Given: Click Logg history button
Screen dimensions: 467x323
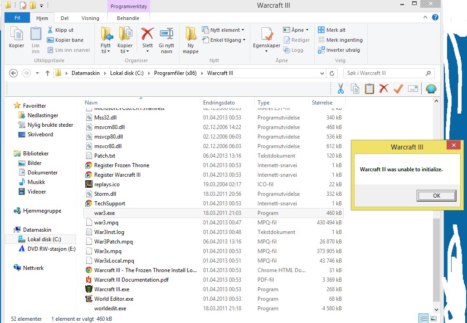Looking at the screenshot, I should 293,50.
